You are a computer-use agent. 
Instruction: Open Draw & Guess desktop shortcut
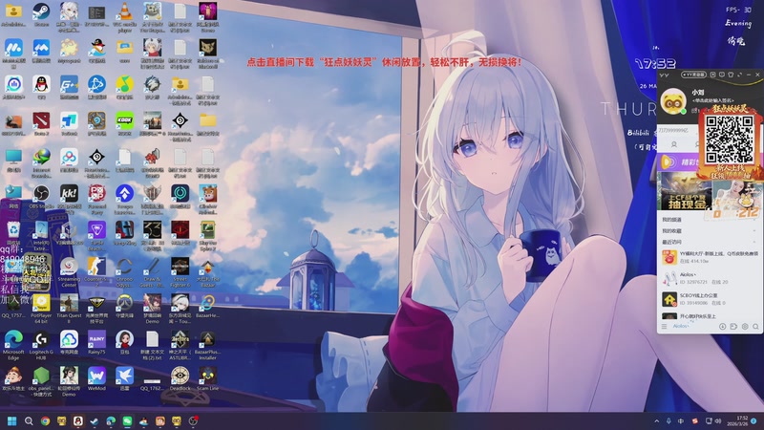point(153,272)
